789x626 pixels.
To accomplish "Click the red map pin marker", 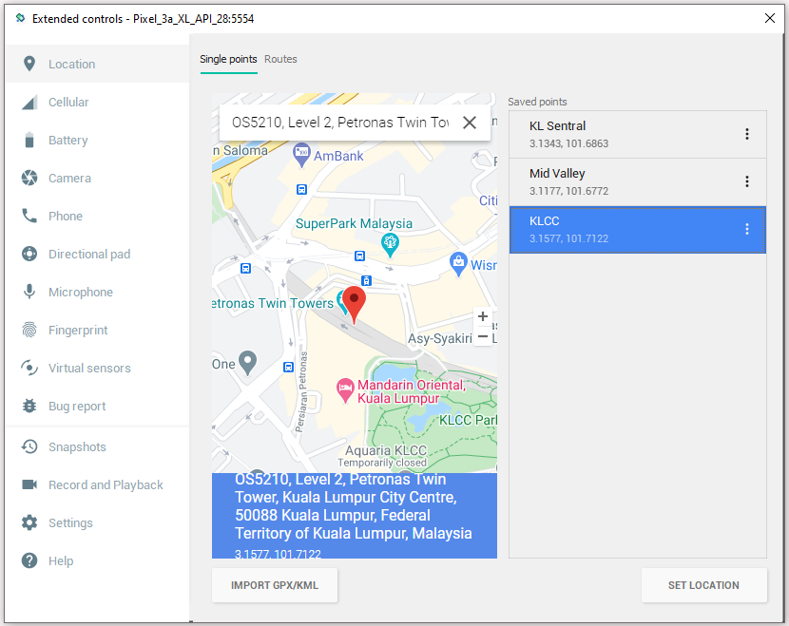I will click(x=355, y=302).
